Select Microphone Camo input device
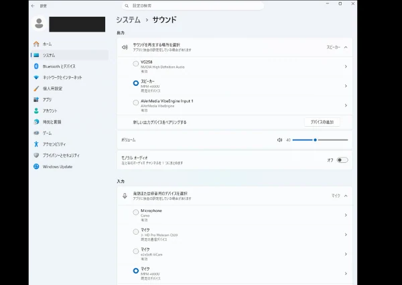The image size is (402, 285). tap(136, 212)
